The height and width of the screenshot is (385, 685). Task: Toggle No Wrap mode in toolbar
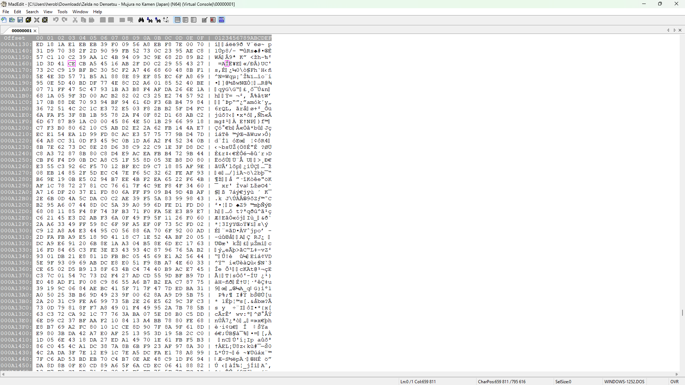(x=177, y=20)
